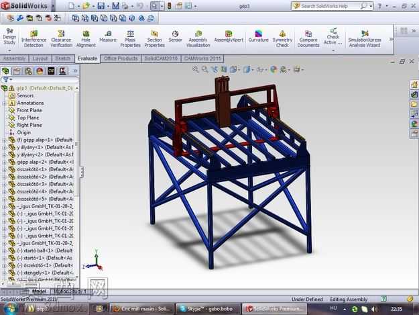Open PropertyManager tab icon
This screenshot has width=419, height=315.
(x=17, y=71)
